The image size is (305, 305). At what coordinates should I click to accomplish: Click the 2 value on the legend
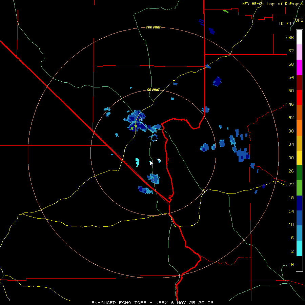[292, 251]
